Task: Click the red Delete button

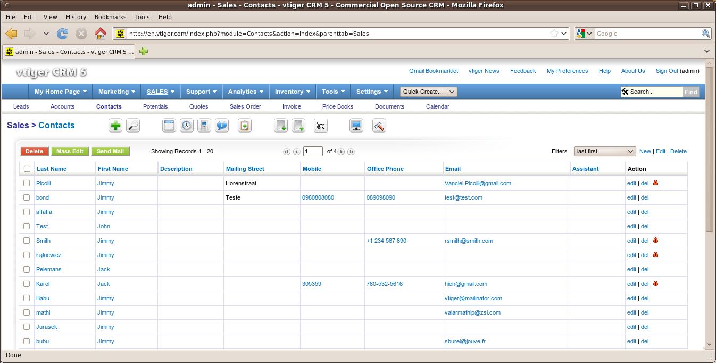Action: point(35,152)
